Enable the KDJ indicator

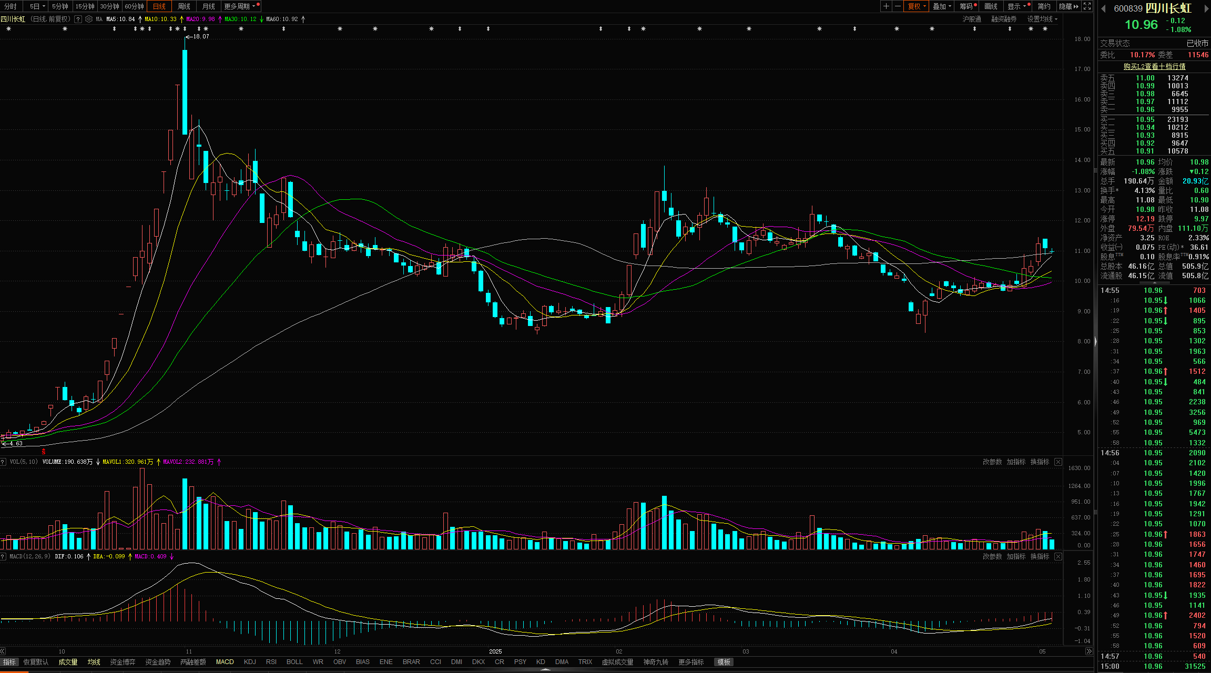point(250,662)
